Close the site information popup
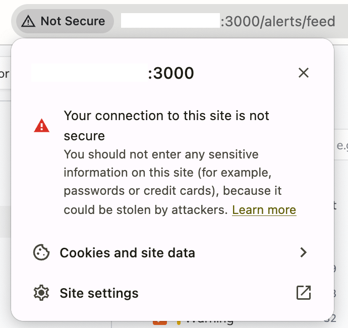Viewport: 348px width, 328px height. click(x=304, y=73)
